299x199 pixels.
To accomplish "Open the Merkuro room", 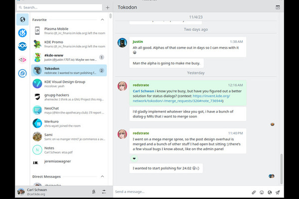I will coord(69,123).
